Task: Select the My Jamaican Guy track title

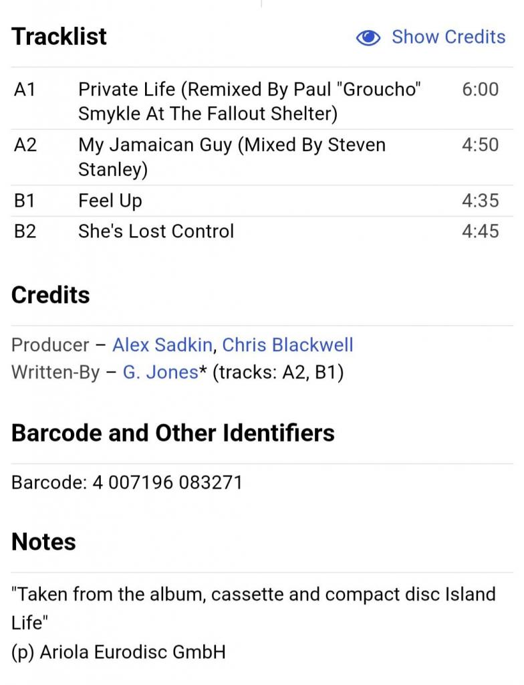Action: 231,157
